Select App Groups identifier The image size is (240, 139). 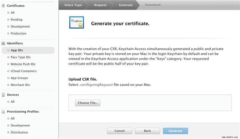[19, 78]
